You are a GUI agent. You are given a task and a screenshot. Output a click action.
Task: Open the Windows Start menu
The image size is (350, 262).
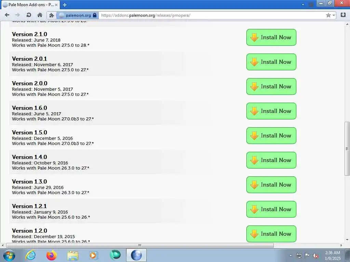point(9,255)
